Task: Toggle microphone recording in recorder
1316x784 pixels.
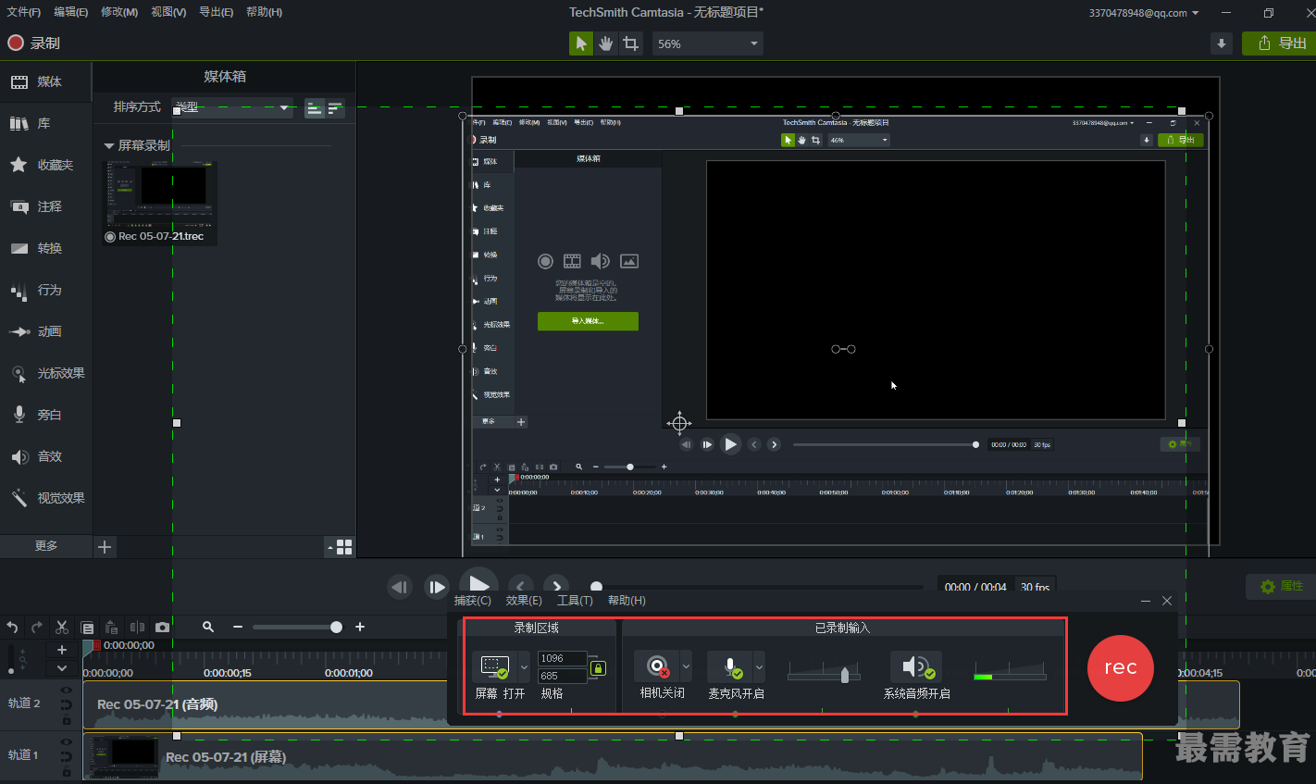Action: [x=730, y=666]
